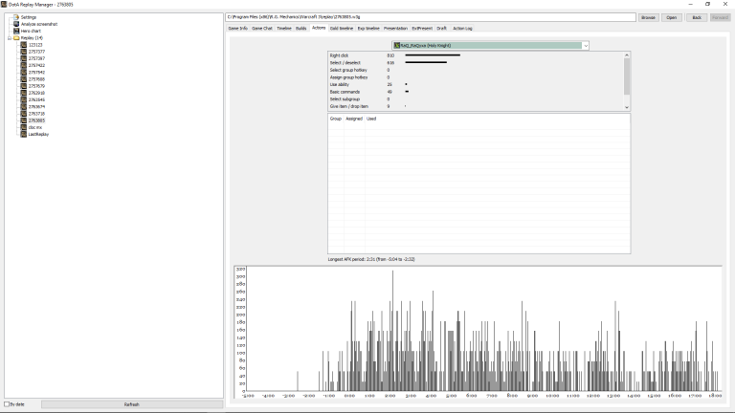Open the Timeline tab

tap(284, 29)
